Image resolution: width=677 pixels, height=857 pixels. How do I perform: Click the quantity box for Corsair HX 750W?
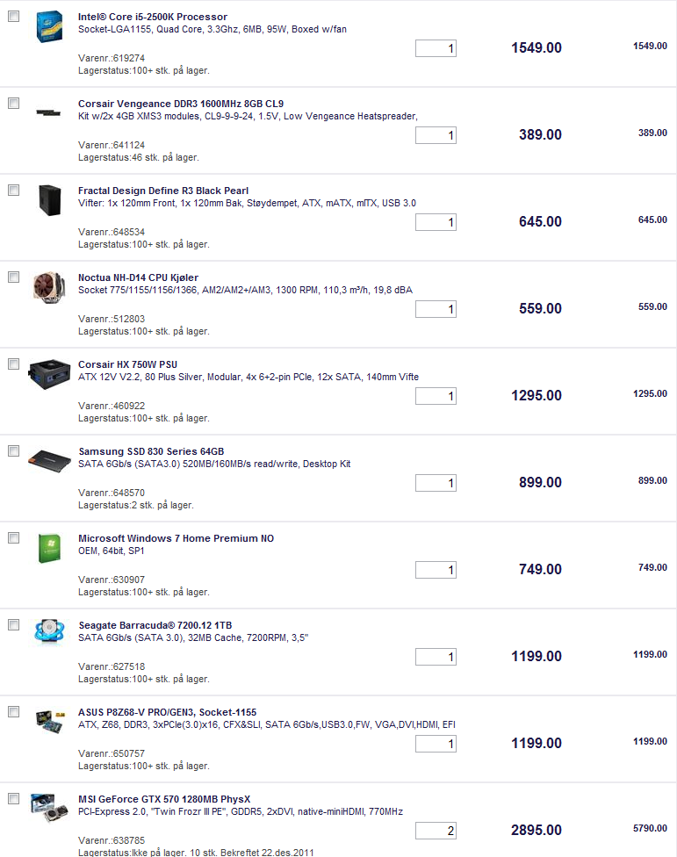(x=436, y=396)
